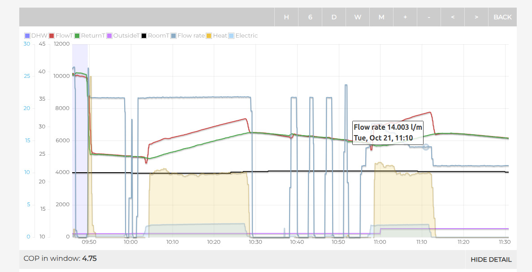Viewport: 532px width, 272px height.
Task: Toggle the DHW series in legend
Action: (36, 36)
